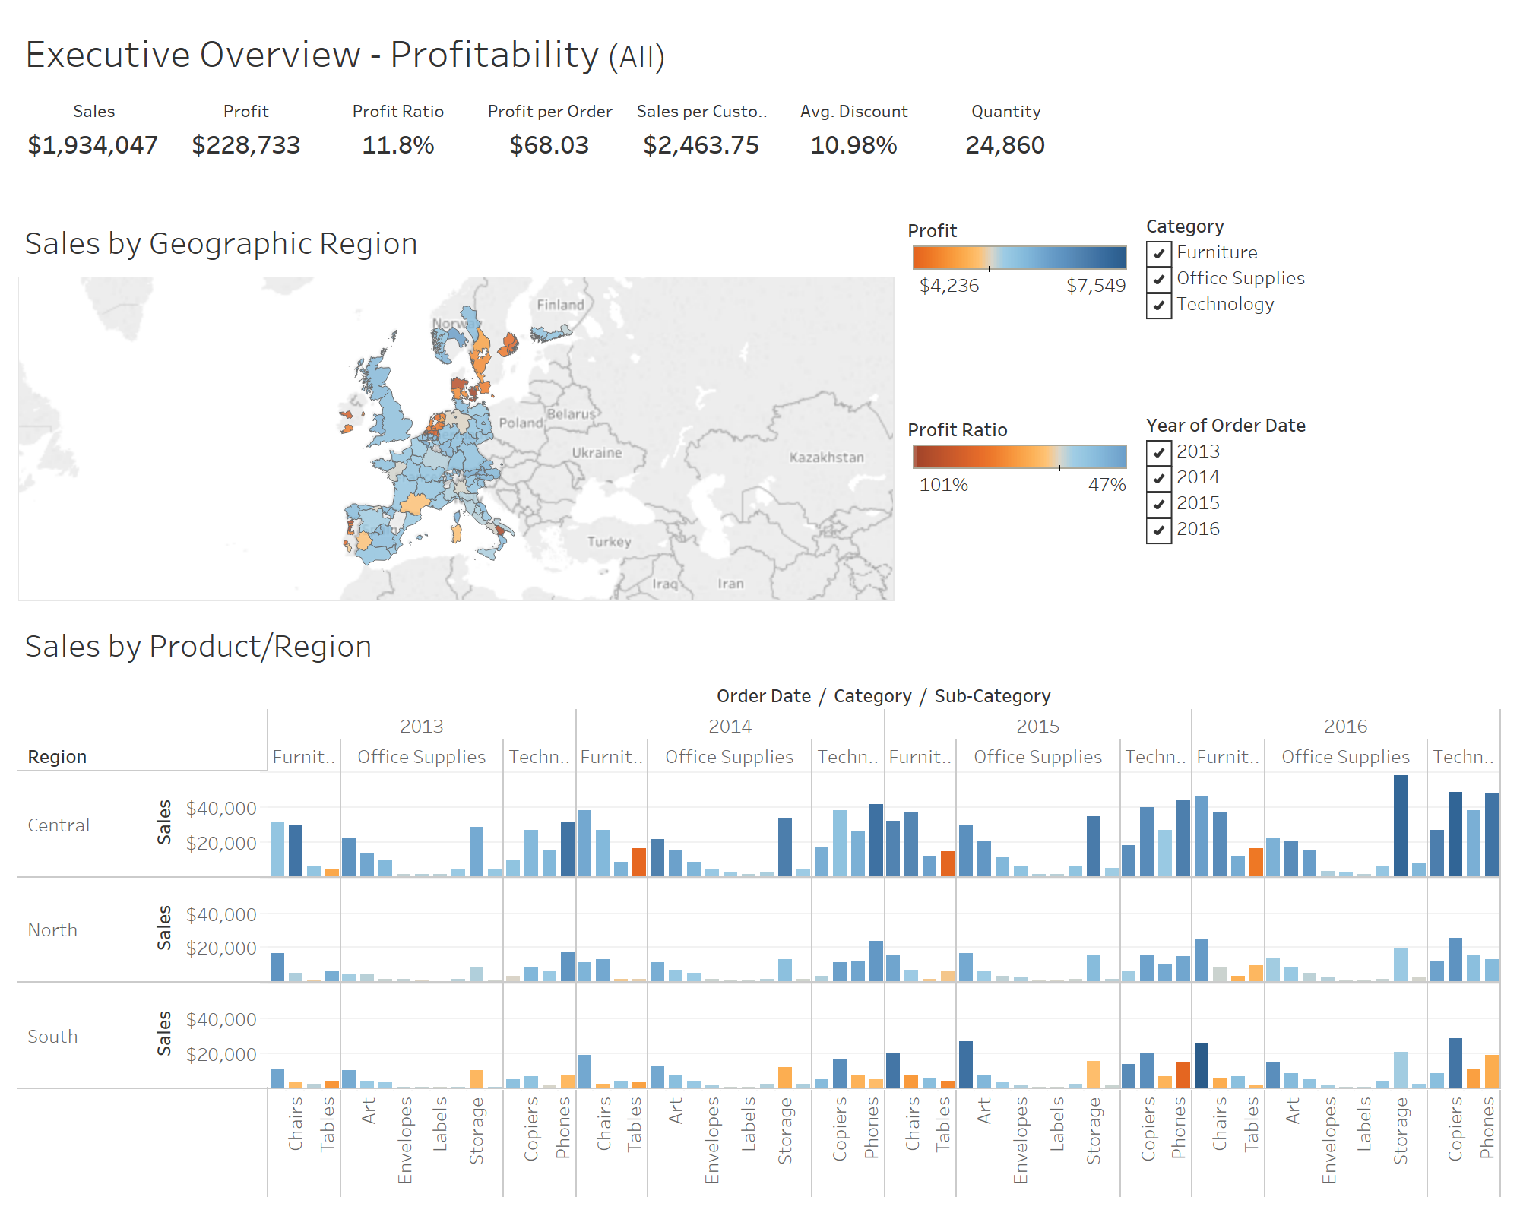Click the Order Date / Category / Sub-Category header
The width and height of the screenshot is (1520, 1216).
(884, 696)
